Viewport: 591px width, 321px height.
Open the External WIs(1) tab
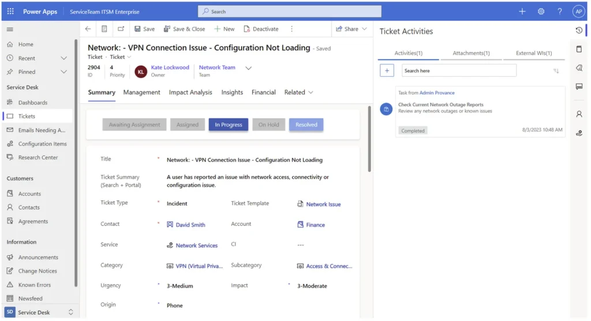point(534,53)
